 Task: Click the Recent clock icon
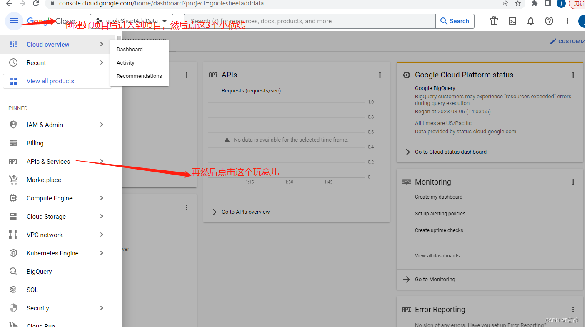coord(13,62)
